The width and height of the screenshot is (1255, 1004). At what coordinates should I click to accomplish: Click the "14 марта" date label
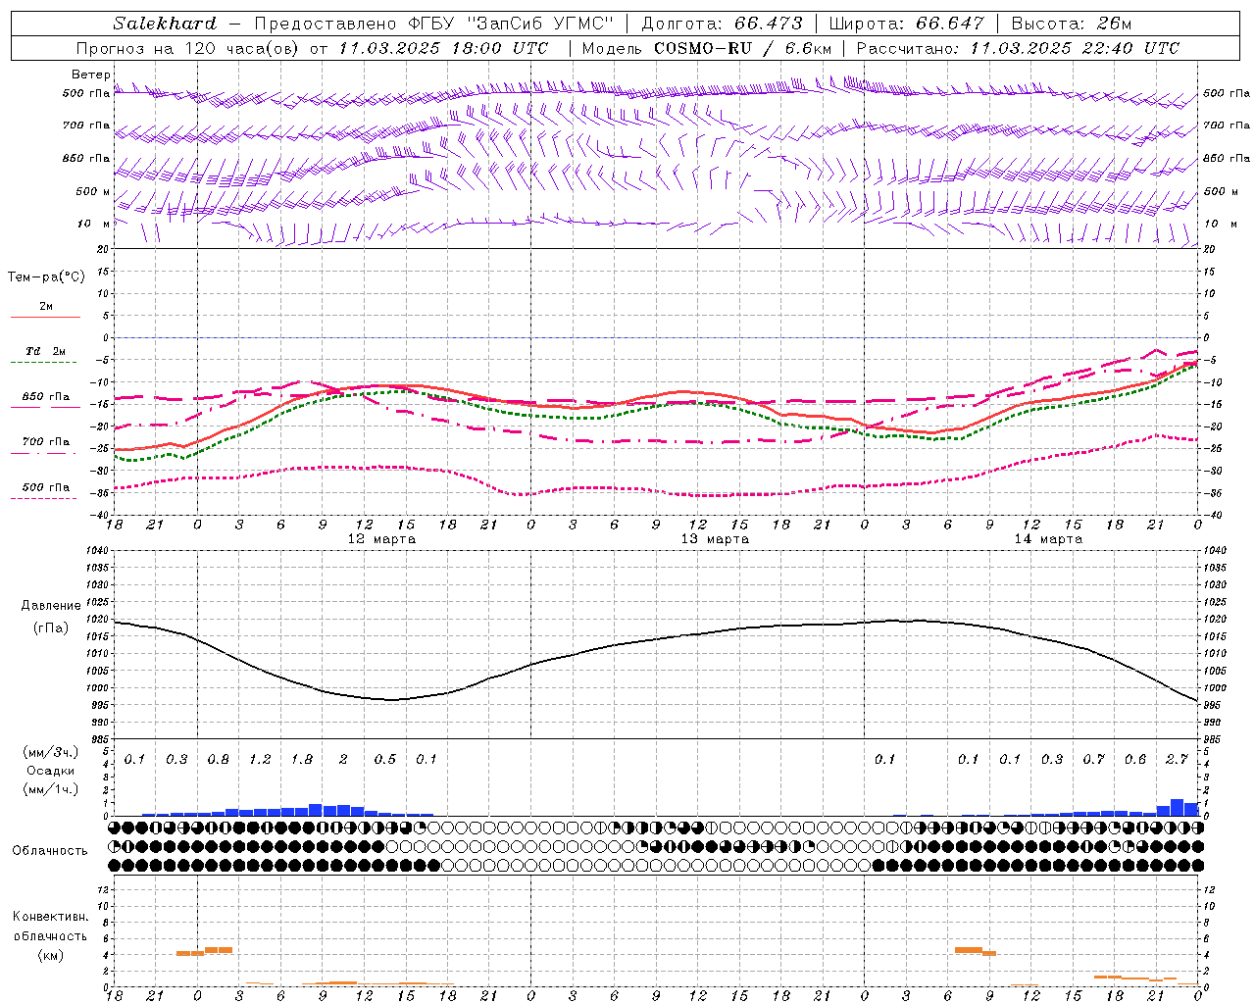(1048, 539)
